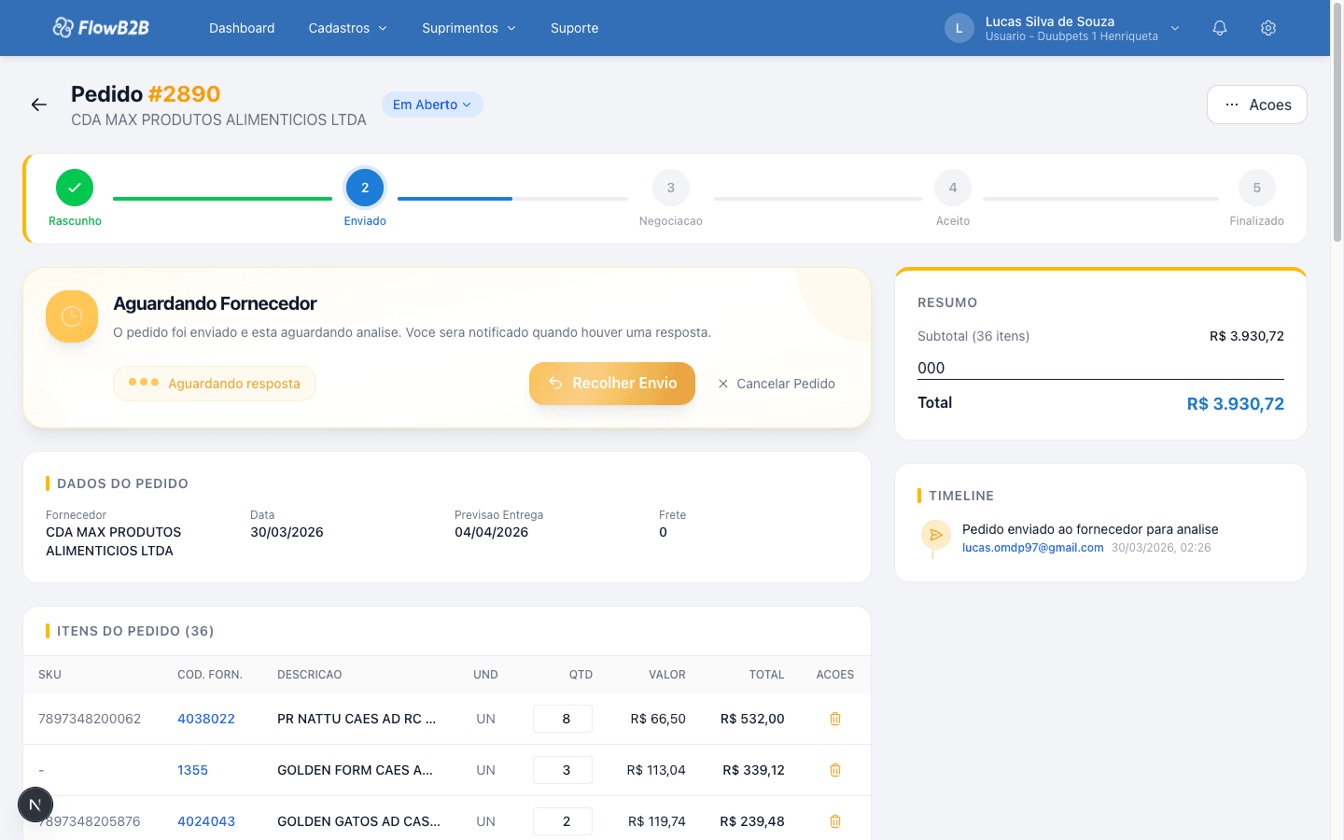This screenshot has width=1344, height=840.
Task: Click total value R$ 339,12
Action: click(x=753, y=770)
